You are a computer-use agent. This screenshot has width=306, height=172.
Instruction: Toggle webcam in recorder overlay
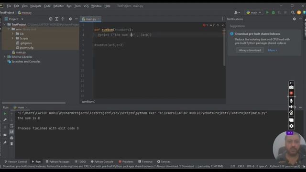click(x=291, y=113)
